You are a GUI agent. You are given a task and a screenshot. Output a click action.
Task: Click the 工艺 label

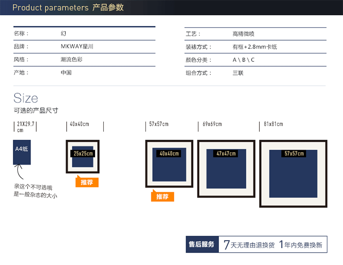(x=193, y=34)
